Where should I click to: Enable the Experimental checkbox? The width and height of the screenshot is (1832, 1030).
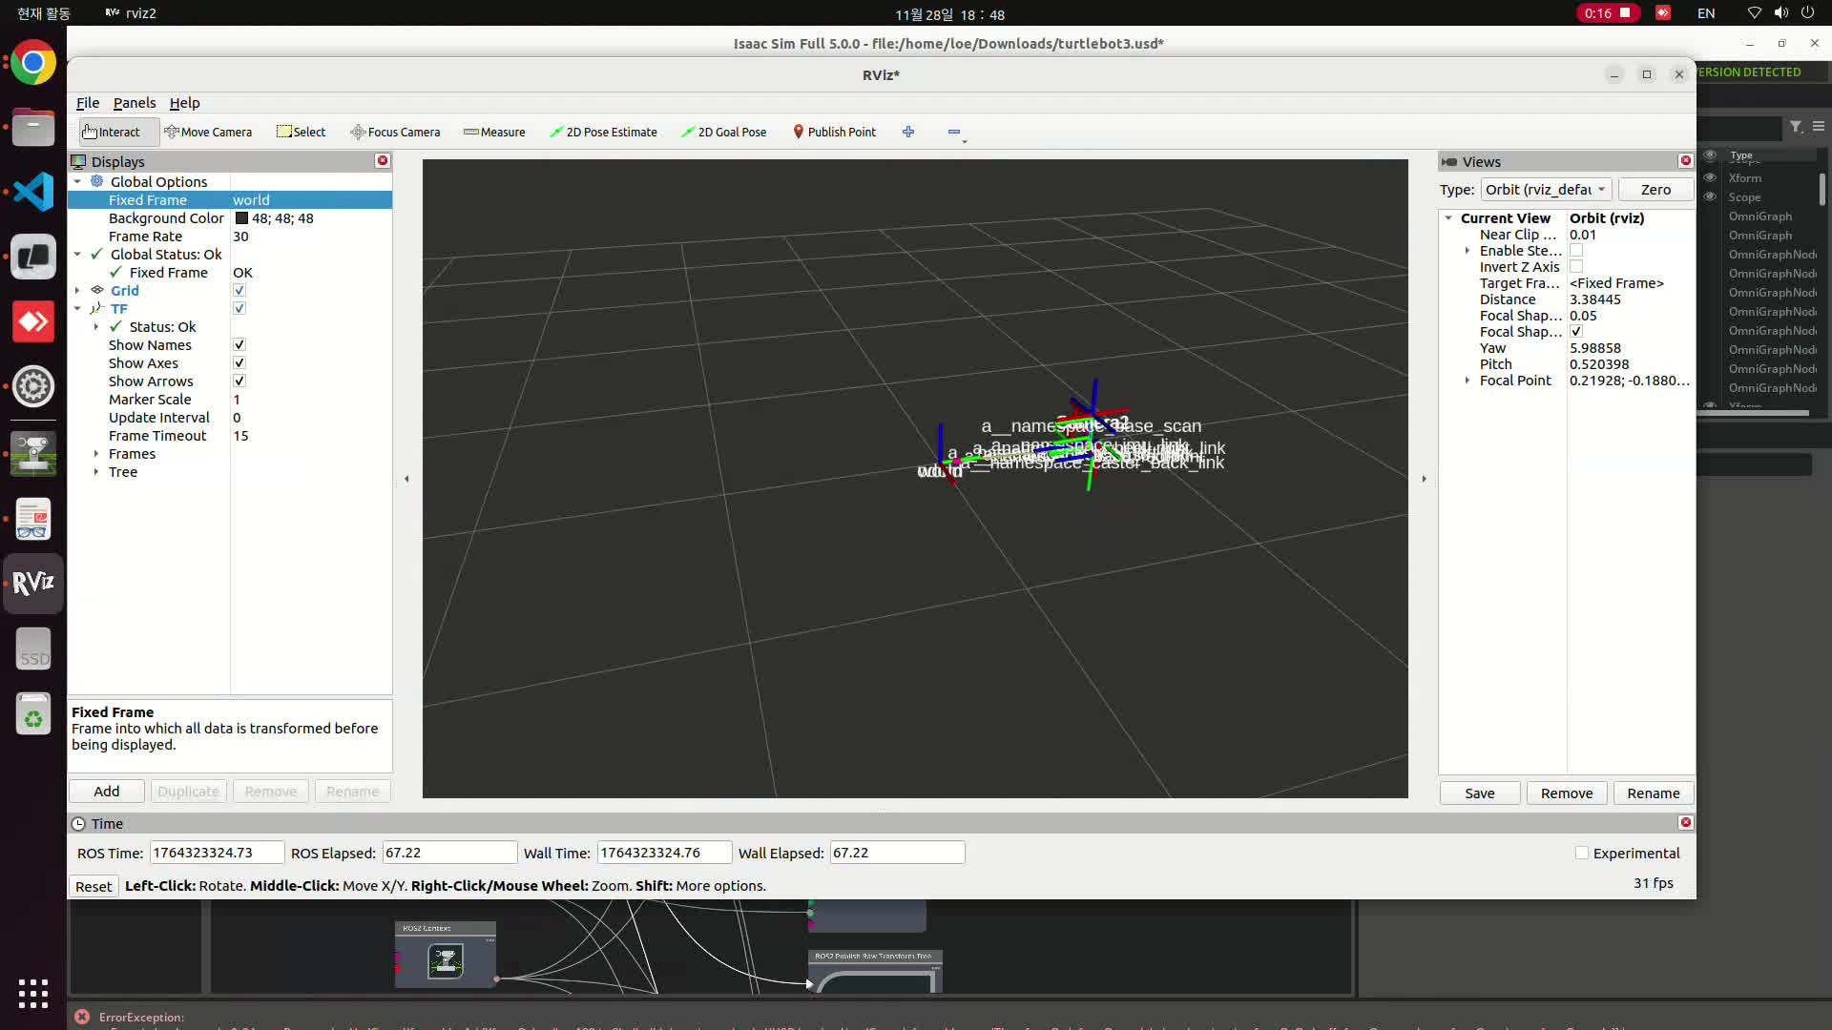click(x=1582, y=854)
